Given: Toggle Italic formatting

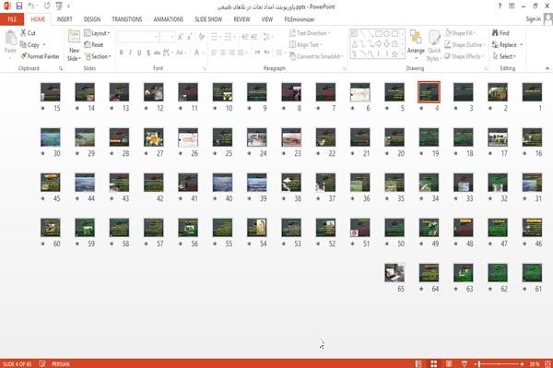Looking at the screenshot, I should 130,53.
